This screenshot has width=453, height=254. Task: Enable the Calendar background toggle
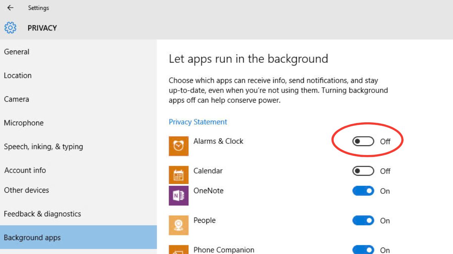363,171
